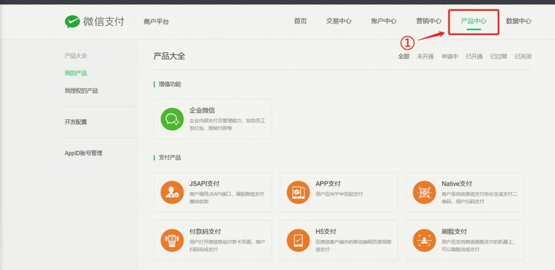Click the 商户平台 header label
This screenshot has height=270, width=555.
[156, 22]
